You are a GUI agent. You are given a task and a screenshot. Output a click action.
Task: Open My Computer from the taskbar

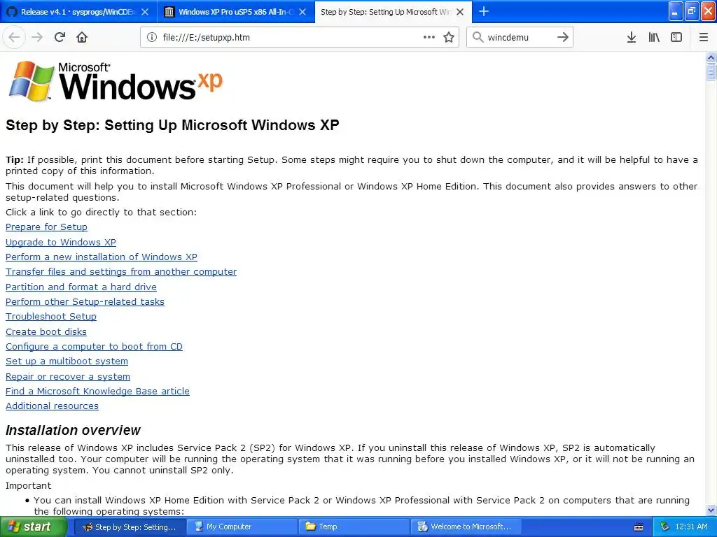[x=242, y=527]
